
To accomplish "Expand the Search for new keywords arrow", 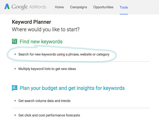I will [15, 54].
